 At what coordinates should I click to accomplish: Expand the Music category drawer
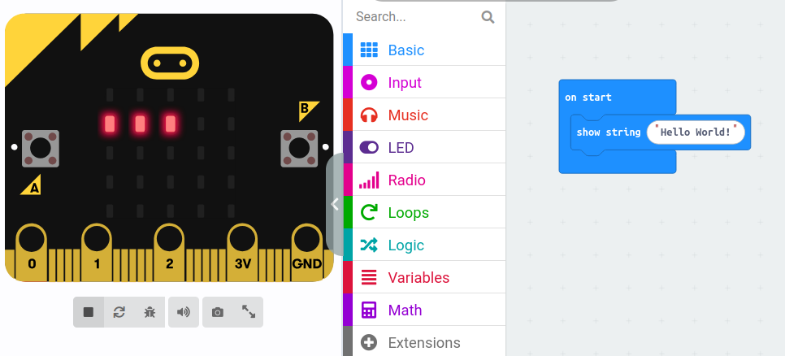pos(424,115)
